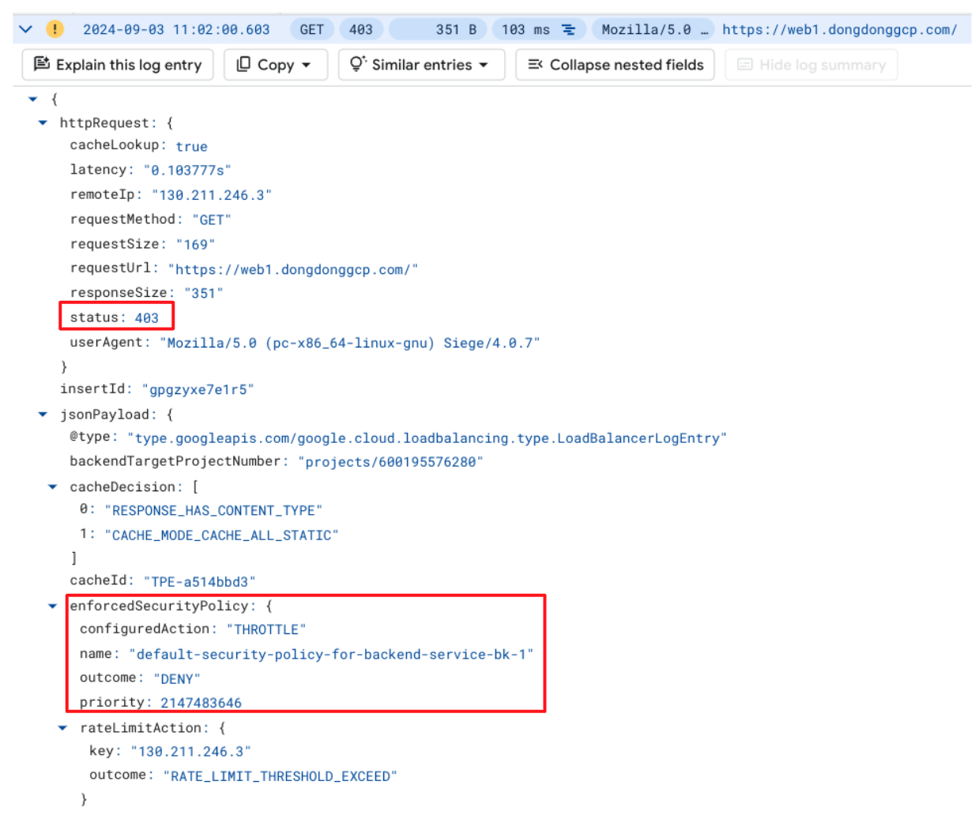Click the Hide log summary icon
This screenshot has width=979, height=815.
[x=744, y=65]
